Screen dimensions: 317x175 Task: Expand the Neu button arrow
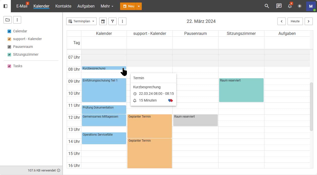(x=139, y=6)
